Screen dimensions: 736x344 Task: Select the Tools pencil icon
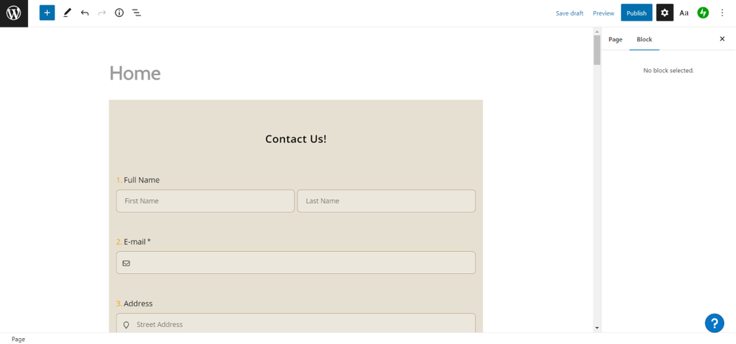point(67,13)
